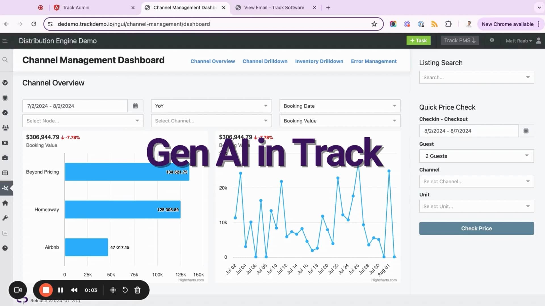Screen dimensions: 545x306
Task: Open a new browser tab
Action: pyautogui.click(x=328, y=8)
